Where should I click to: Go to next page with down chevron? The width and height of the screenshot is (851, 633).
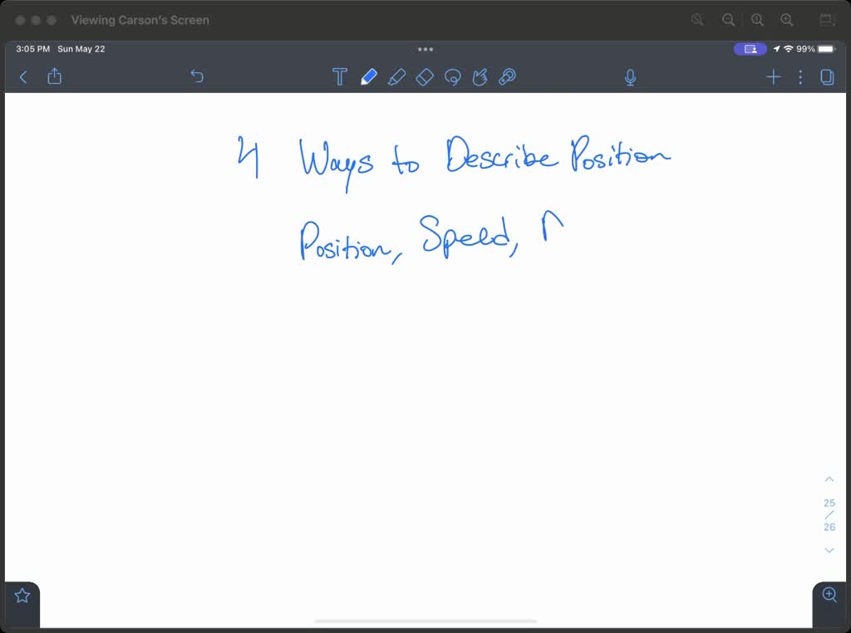point(829,550)
